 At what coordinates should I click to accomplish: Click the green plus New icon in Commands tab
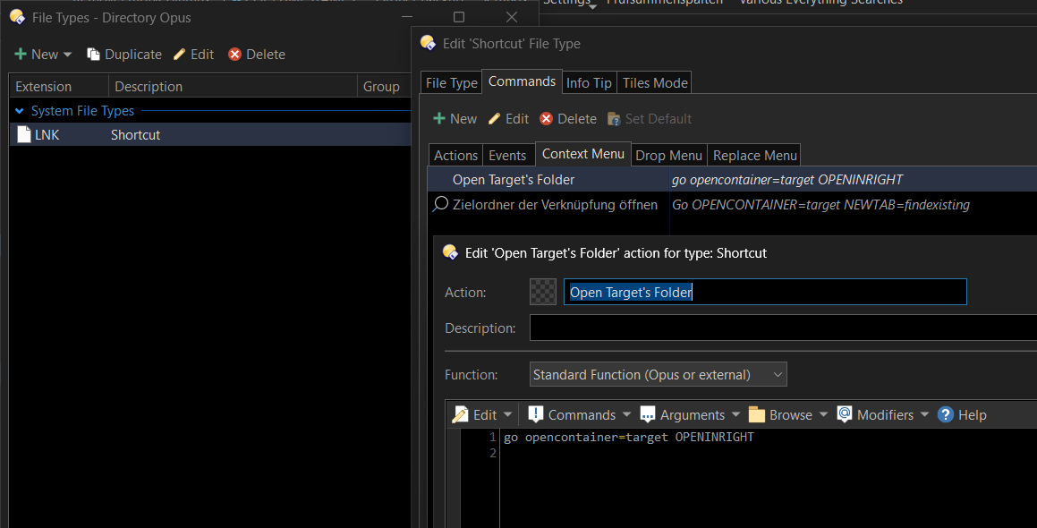439,119
